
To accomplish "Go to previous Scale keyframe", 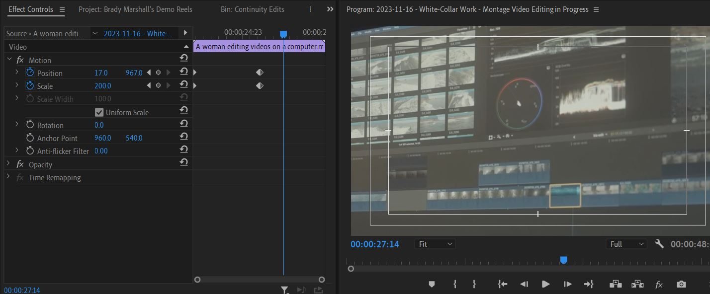I will coord(149,85).
